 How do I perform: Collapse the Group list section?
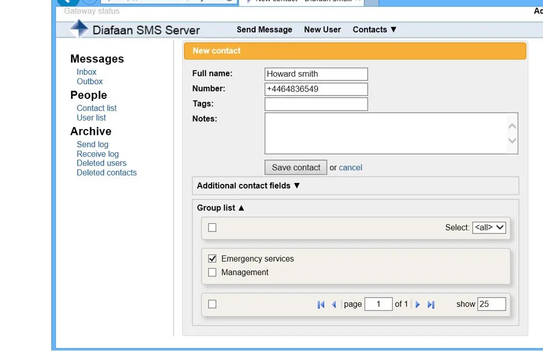pyautogui.click(x=221, y=208)
